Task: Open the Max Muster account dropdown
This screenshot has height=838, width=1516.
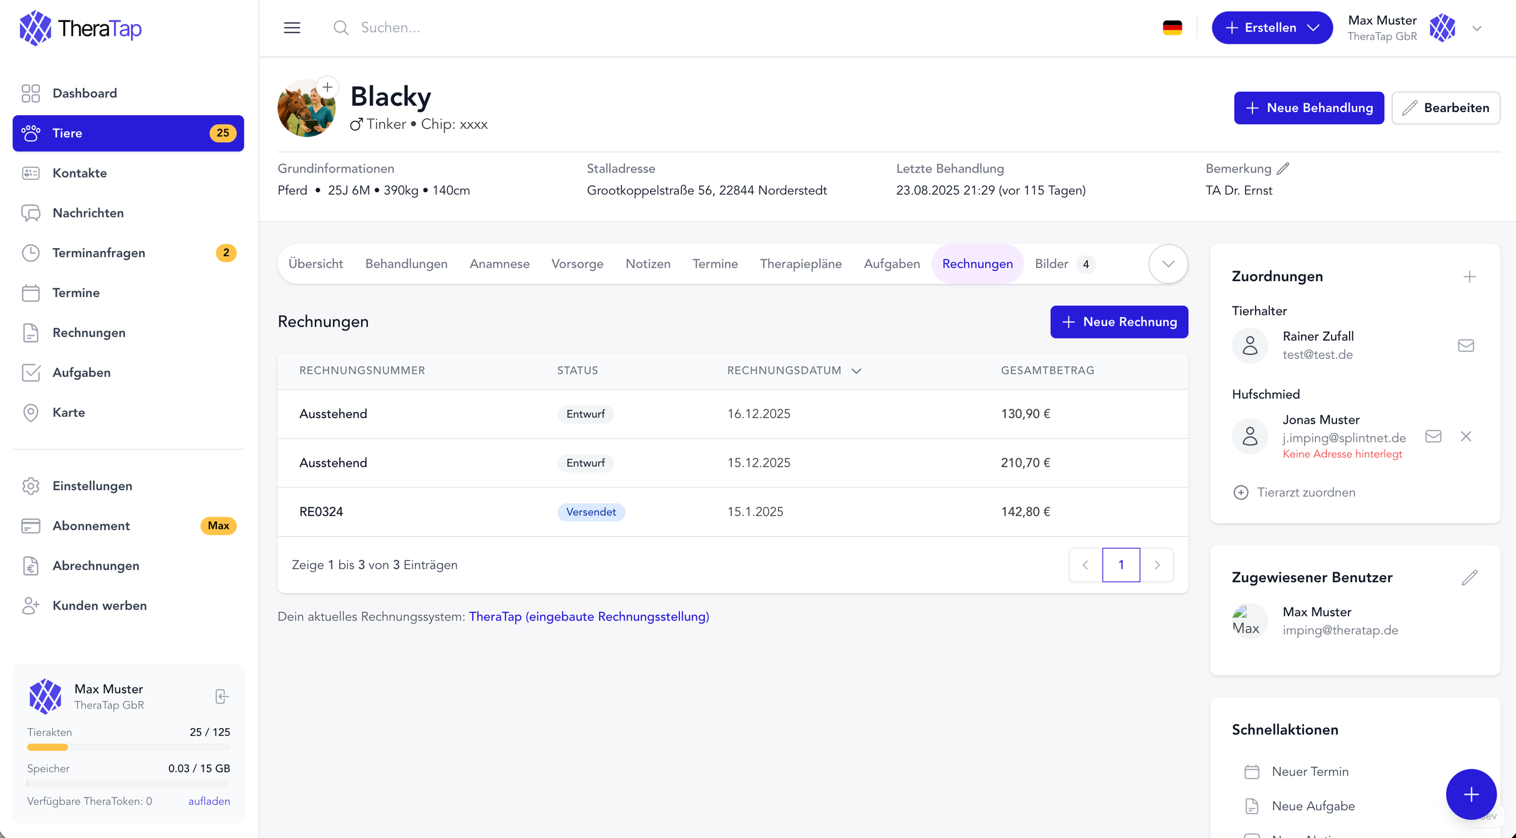Action: click(1477, 28)
